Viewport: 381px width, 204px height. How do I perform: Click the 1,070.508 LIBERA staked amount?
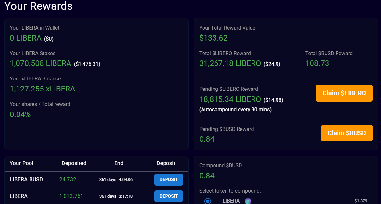point(40,63)
